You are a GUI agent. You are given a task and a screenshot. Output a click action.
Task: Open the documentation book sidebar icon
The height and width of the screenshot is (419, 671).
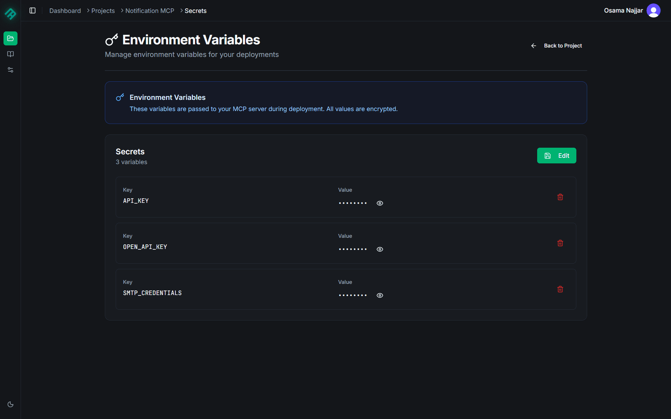coord(10,54)
